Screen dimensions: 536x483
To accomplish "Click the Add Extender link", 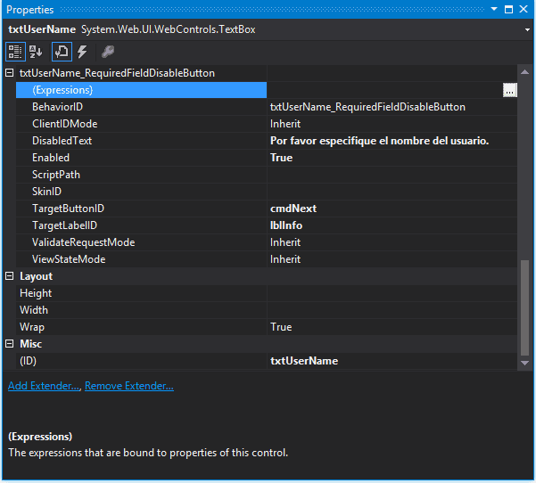I will (x=44, y=386).
